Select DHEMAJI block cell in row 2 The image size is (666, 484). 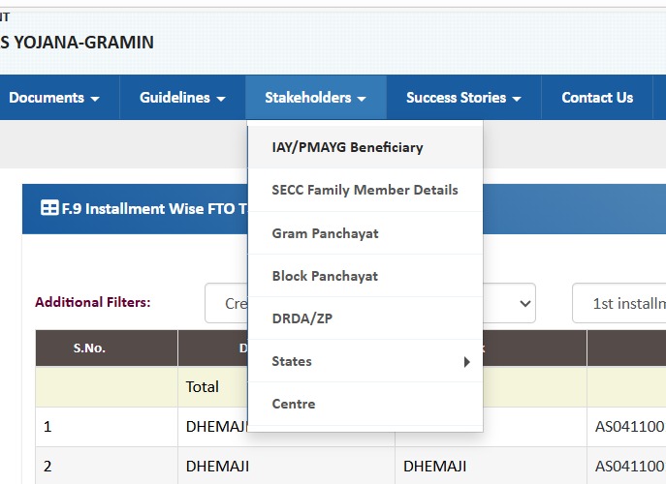coord(491,466)
